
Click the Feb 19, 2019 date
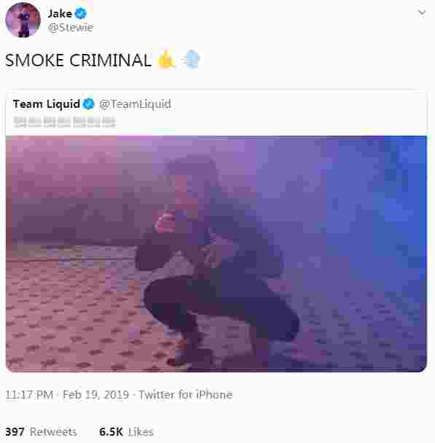tap(95, 394)
